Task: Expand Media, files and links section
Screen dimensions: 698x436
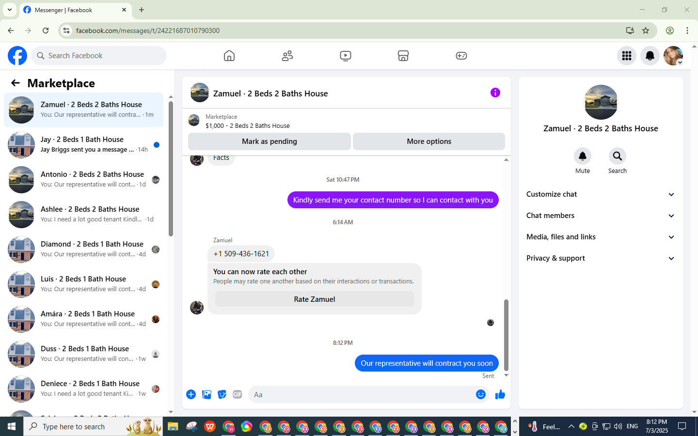Action: point(601,237)
